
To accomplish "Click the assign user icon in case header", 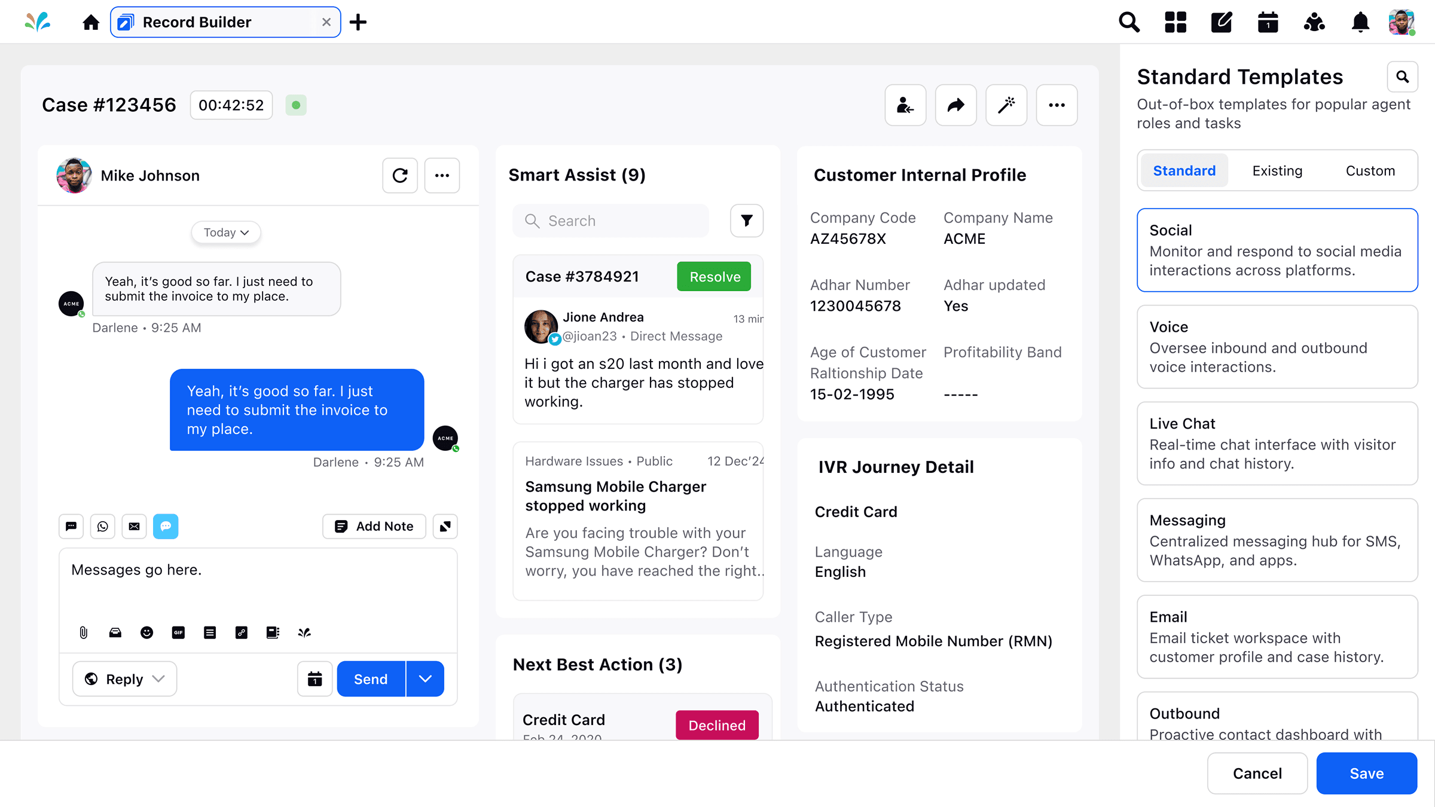I will tap(906, 105).
